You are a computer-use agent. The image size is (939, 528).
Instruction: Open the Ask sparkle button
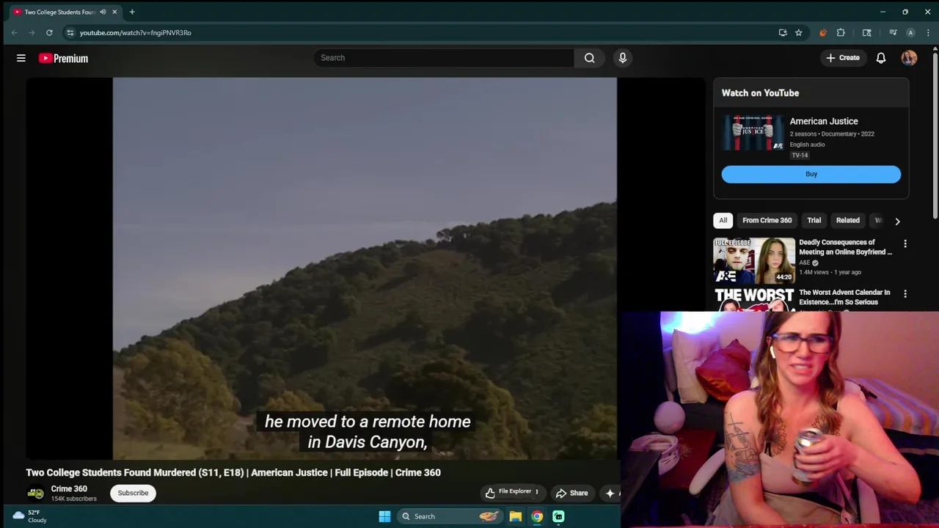[x=610, y=493]
